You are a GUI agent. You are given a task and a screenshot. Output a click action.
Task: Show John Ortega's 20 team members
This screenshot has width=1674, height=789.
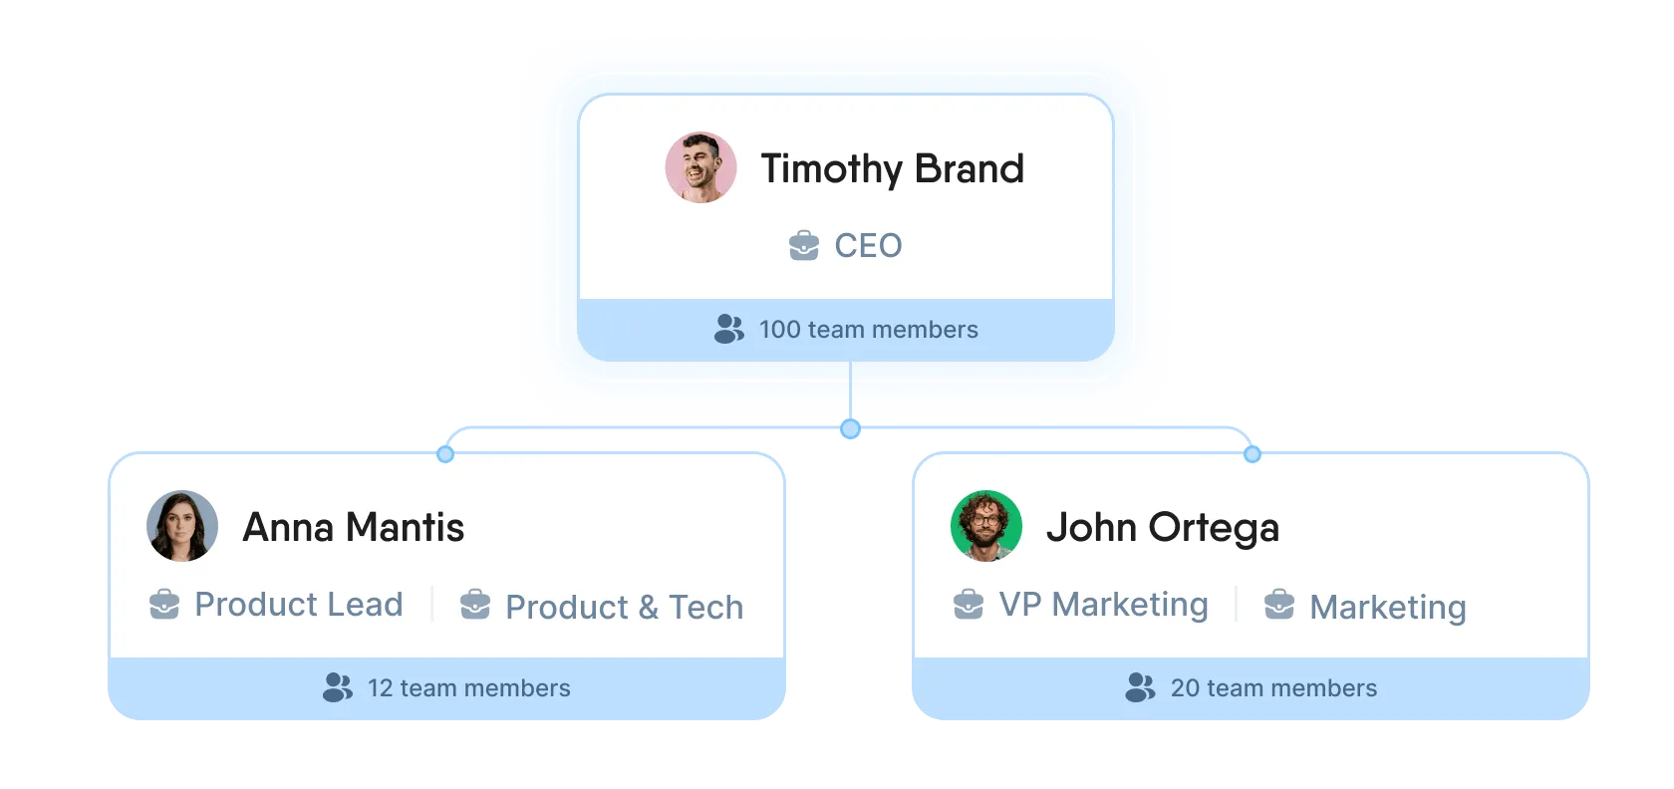[1273, 688]
